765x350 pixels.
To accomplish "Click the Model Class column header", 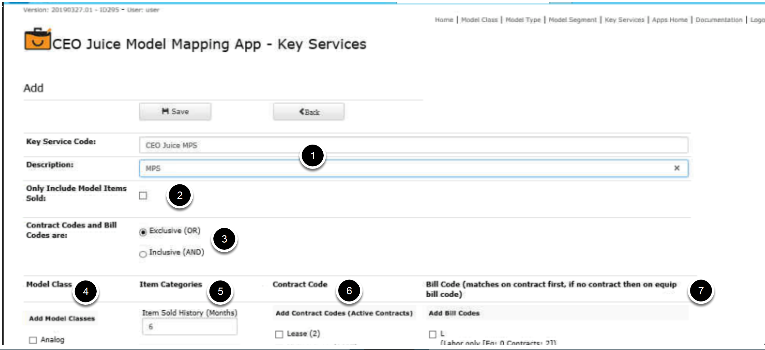I will pyautogui.click(x=49, y=284).
